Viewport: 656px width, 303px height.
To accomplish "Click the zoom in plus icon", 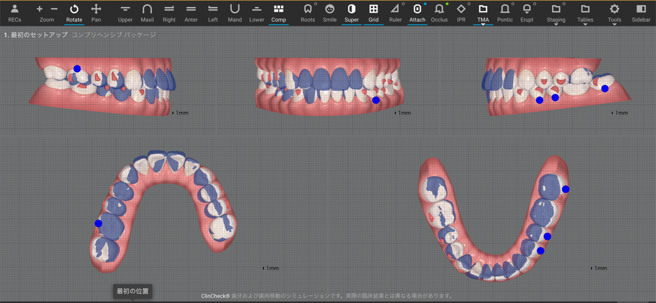I will (x=39, y=9).
